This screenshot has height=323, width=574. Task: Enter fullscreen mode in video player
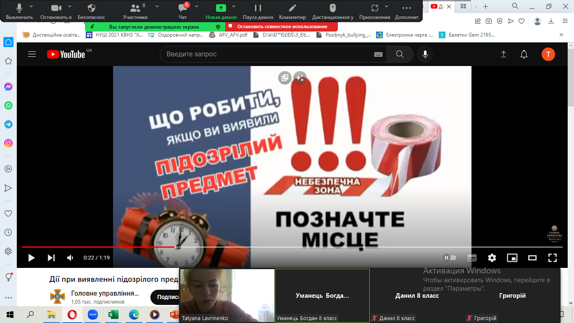point(552,258)
